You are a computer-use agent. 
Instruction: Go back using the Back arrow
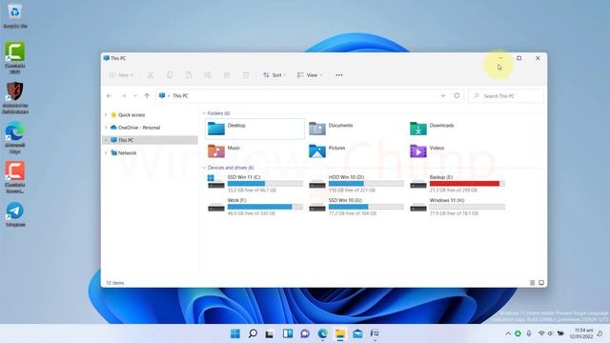110,95
